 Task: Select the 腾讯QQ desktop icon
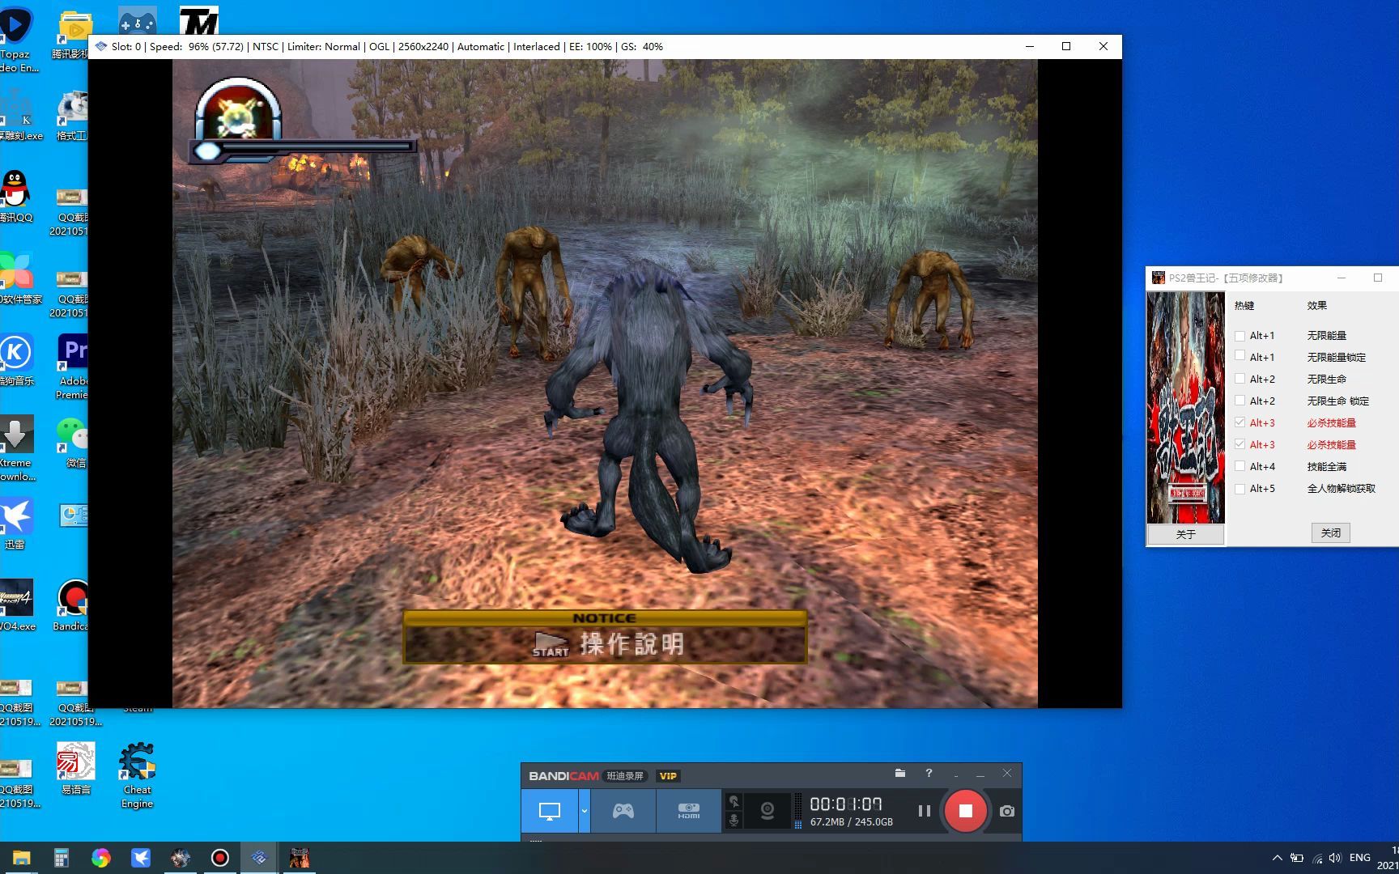point(15,196)
